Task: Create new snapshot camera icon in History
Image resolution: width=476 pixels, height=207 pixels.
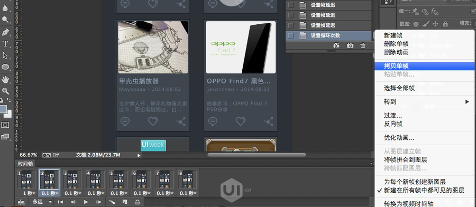Action: point(350,45)
